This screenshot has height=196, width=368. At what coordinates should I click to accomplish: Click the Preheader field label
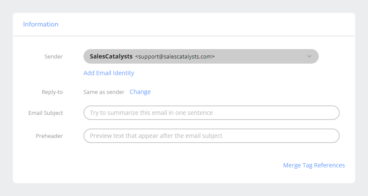49,136
